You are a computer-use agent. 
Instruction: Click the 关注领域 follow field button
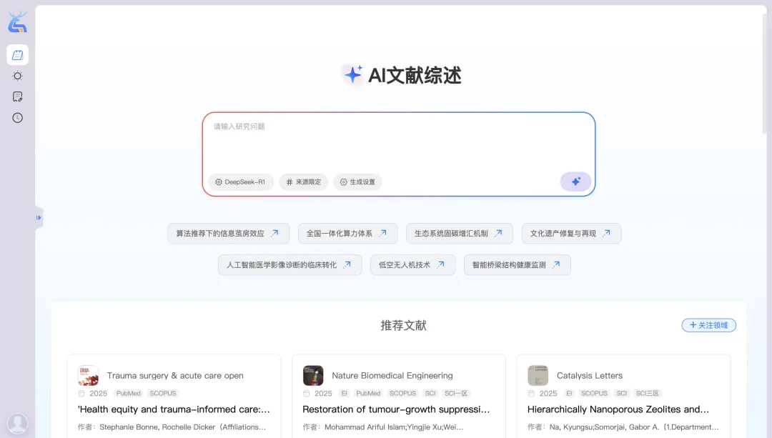[x=708, y=325]
